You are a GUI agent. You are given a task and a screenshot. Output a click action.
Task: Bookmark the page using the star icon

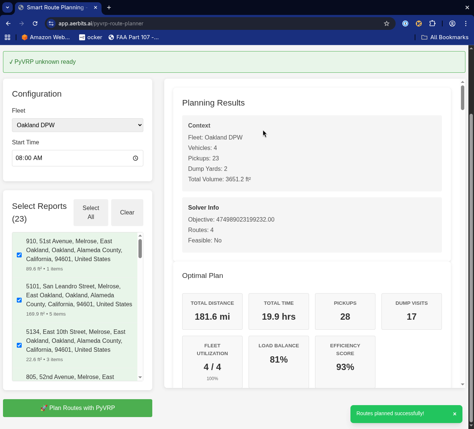point(387,24)
